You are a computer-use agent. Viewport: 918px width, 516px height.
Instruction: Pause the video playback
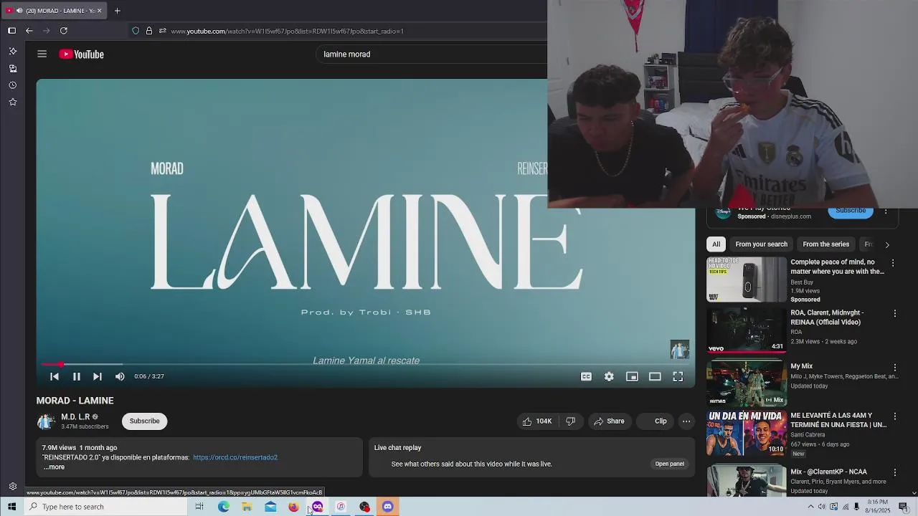click(76, 376)
